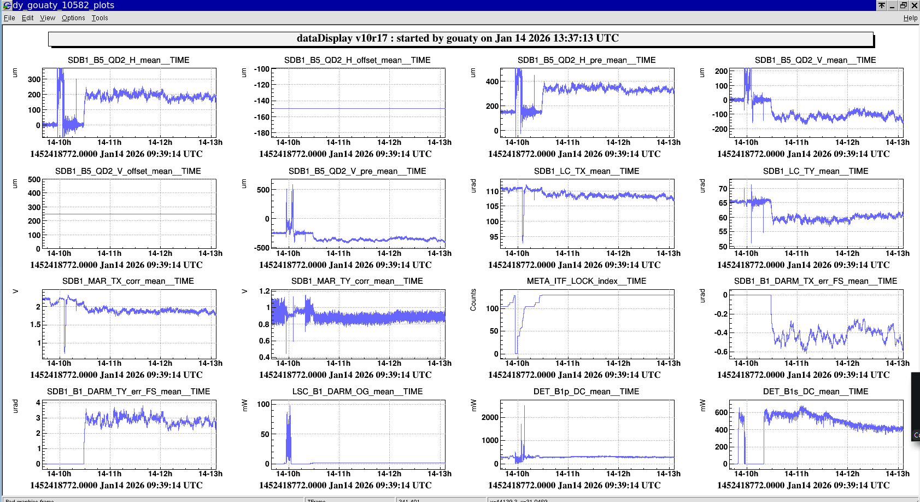This screenshot has width=920, height=502.
Task: Select the META_ITF_LOCK_index plot
Action: click(x=587, y=324)
